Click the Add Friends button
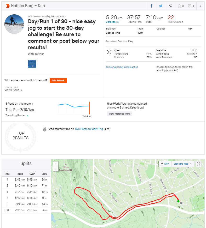The width and height of the screenshot is (206, 228). point(58,80)
